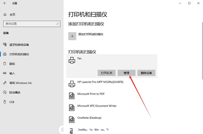This screenshot has height=134, width=203.
Task: Click the 蓝牙和其他设备 devices icon
Action: [5, 44]
